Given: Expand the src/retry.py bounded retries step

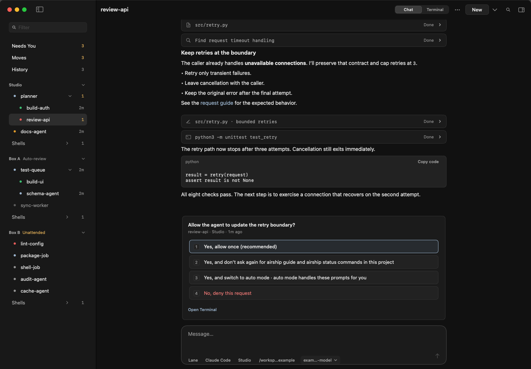Looking at the screenshot, I should pos(440,122).
